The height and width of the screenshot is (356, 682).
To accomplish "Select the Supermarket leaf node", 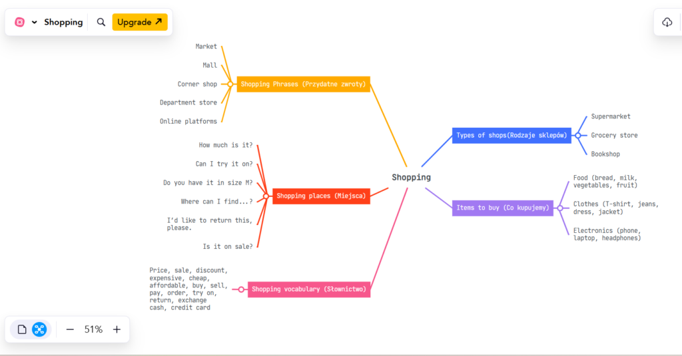I will (x=610, y=116).
